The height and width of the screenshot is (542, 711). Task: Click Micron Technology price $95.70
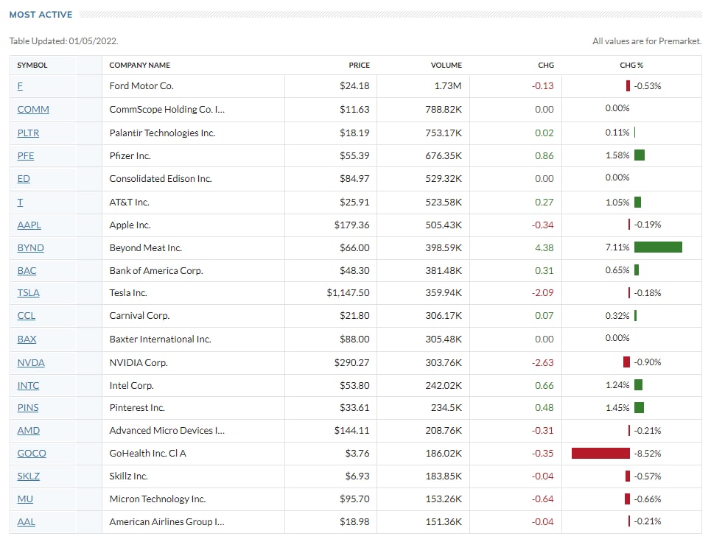coord(354,499)
